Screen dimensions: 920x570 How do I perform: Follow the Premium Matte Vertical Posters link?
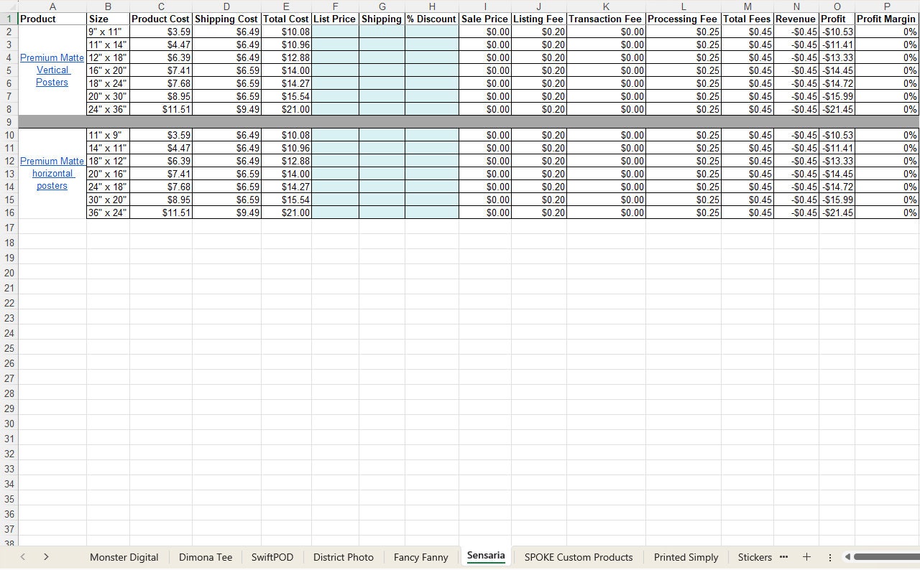coord(52,70)
